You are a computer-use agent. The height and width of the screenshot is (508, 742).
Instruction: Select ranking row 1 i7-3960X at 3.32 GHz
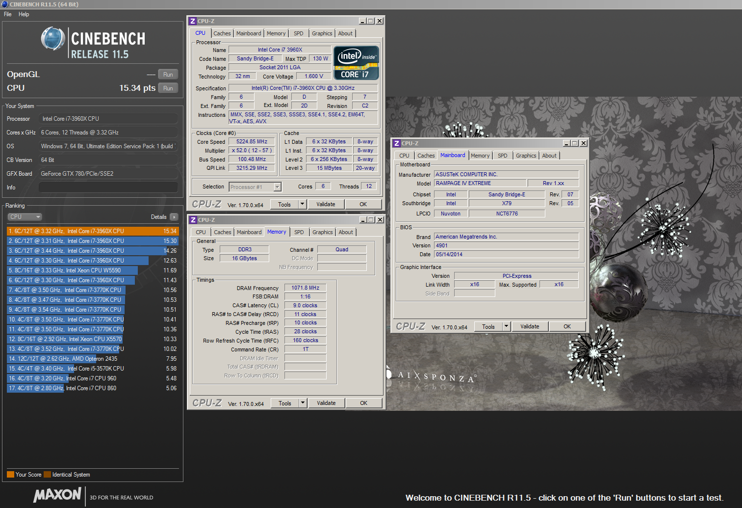(x=93, y=231)
